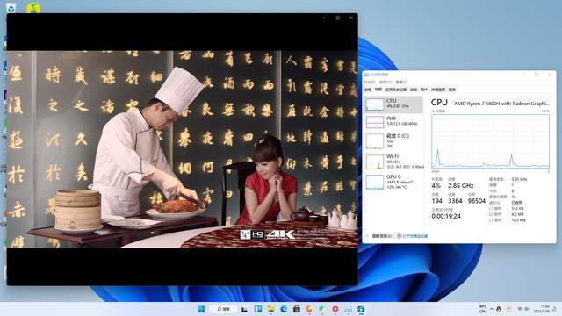
Task: Click the taskbar clock and date
Action: (x=542, y=309)
